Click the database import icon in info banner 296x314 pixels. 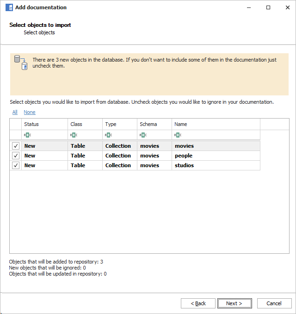[21, 63]
